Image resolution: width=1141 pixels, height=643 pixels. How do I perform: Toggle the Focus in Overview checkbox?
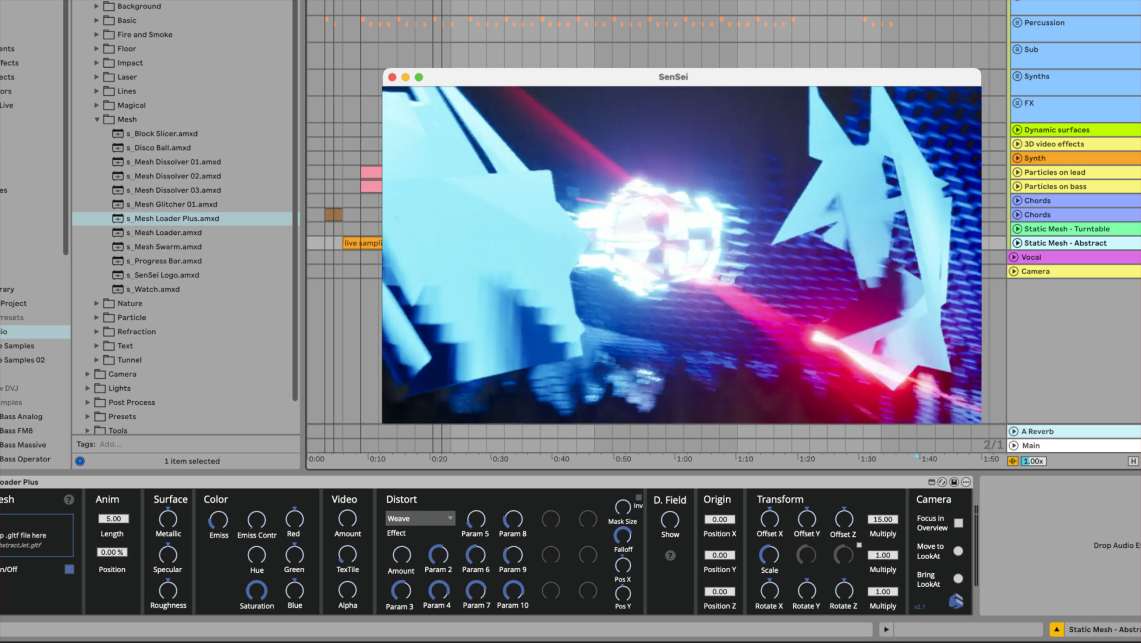[x=959, y=523]
